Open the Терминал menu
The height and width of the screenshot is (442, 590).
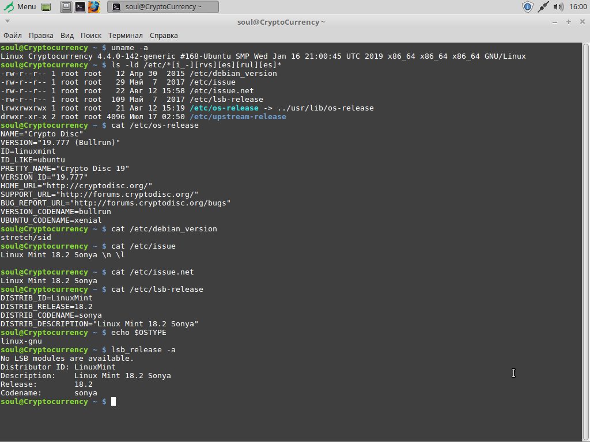(125, 35)
